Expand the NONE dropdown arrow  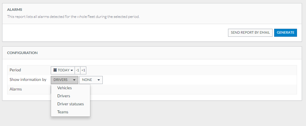pos(99,80)
